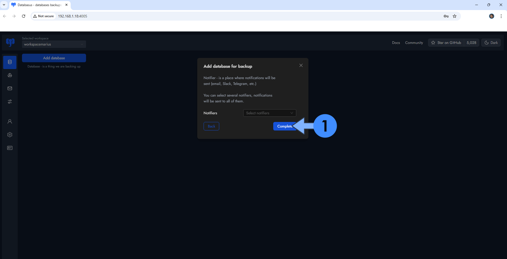The height and width of the screenshot is (259, 507).
Task: Click the Databasus elephant logo
Action: coord(10,42)
